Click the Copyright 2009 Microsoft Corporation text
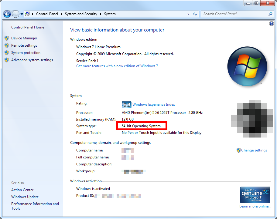Image resolution: width=277 pixels, height=219 pixels. (125, 54)
